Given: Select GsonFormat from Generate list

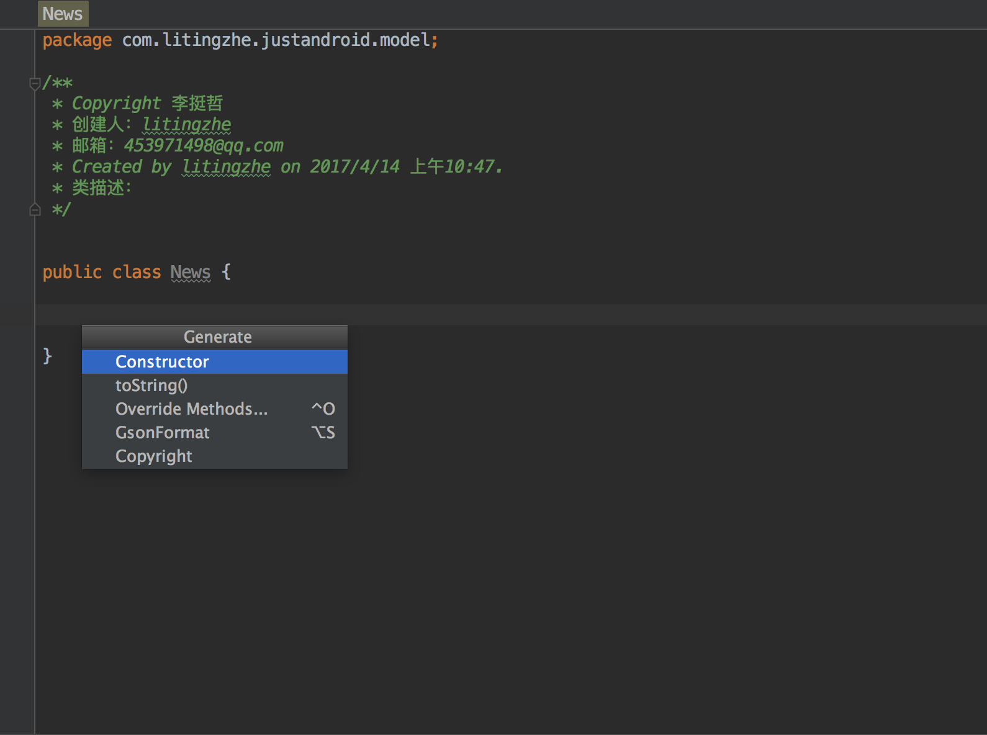Looking at the screenshot, I should (x=163, y=433).
